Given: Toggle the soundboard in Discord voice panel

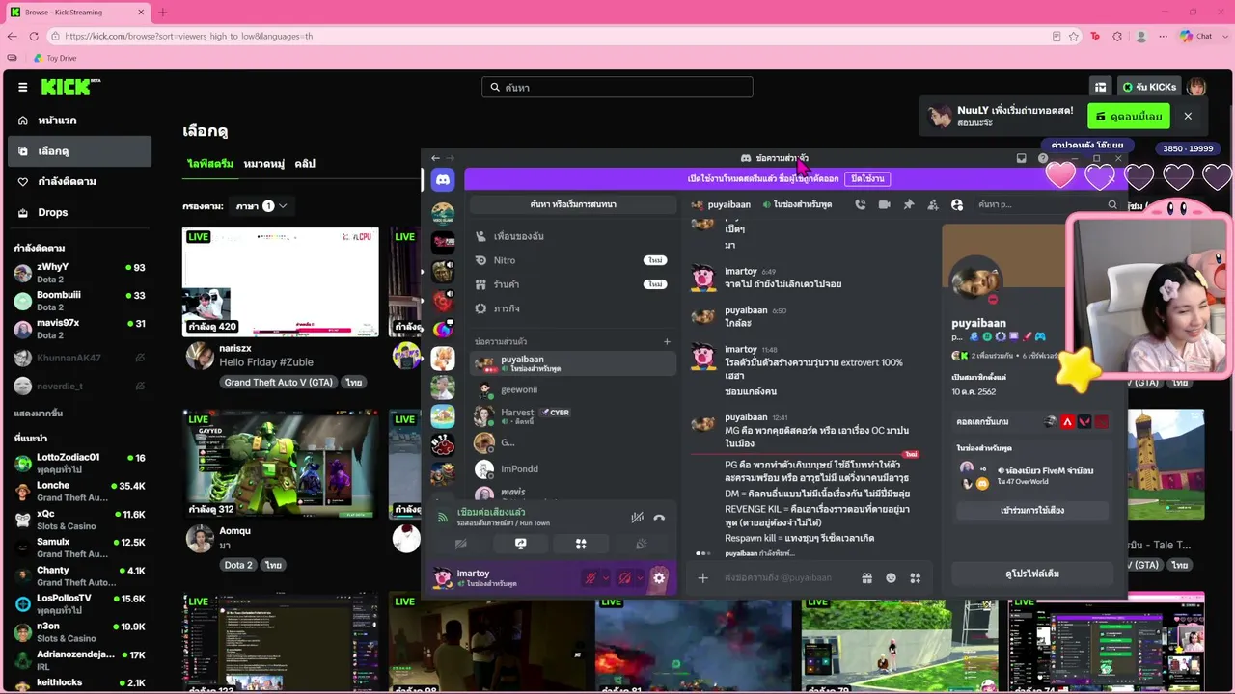Looking at the screenshot, I should point(641,544).
